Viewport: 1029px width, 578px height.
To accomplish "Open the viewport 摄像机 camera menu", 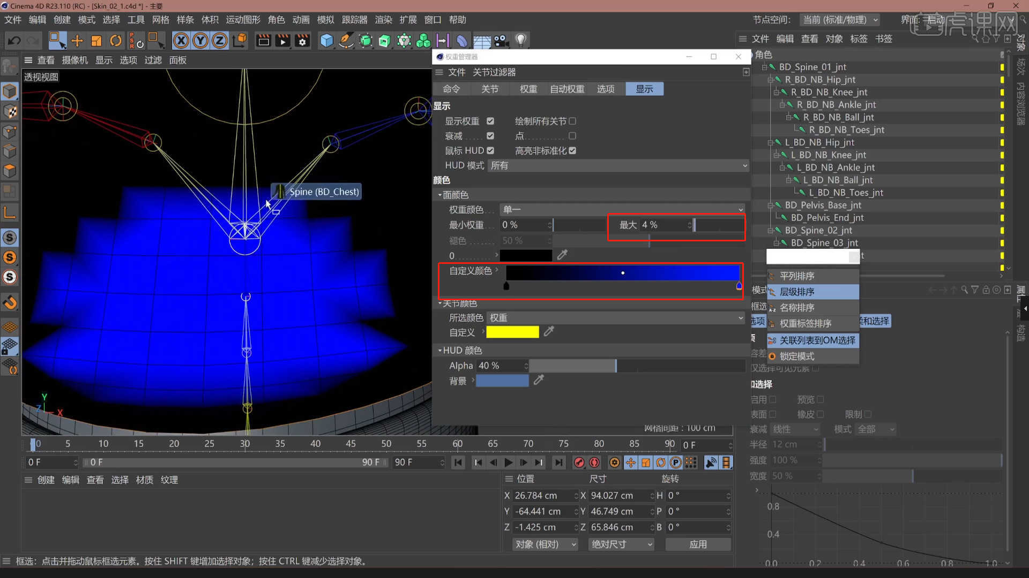I will click(x=74, y=60).
